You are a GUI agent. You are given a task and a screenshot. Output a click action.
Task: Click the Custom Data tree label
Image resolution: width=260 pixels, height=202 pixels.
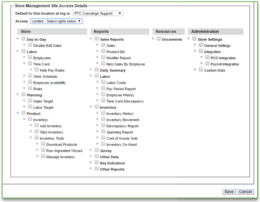tap(214, 71)
